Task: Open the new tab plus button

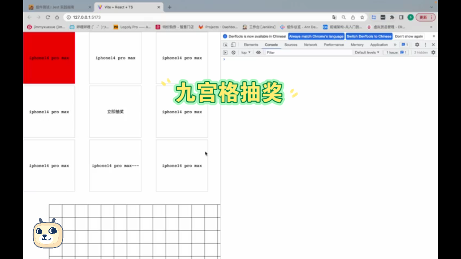Action: [170, 7]
